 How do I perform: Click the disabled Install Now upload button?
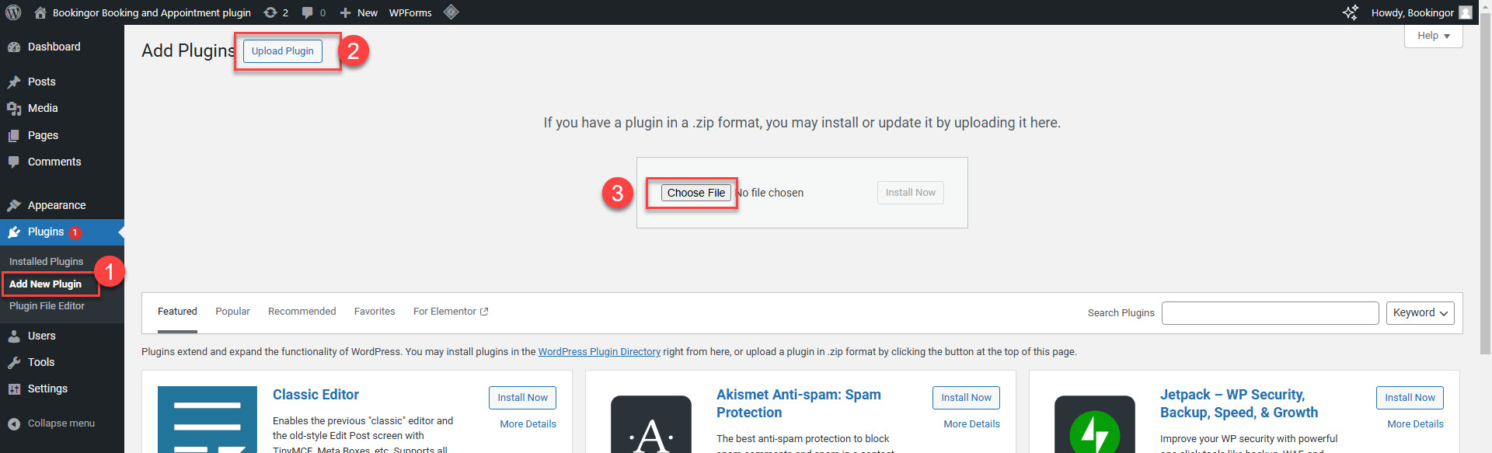(x=911, y=193)
